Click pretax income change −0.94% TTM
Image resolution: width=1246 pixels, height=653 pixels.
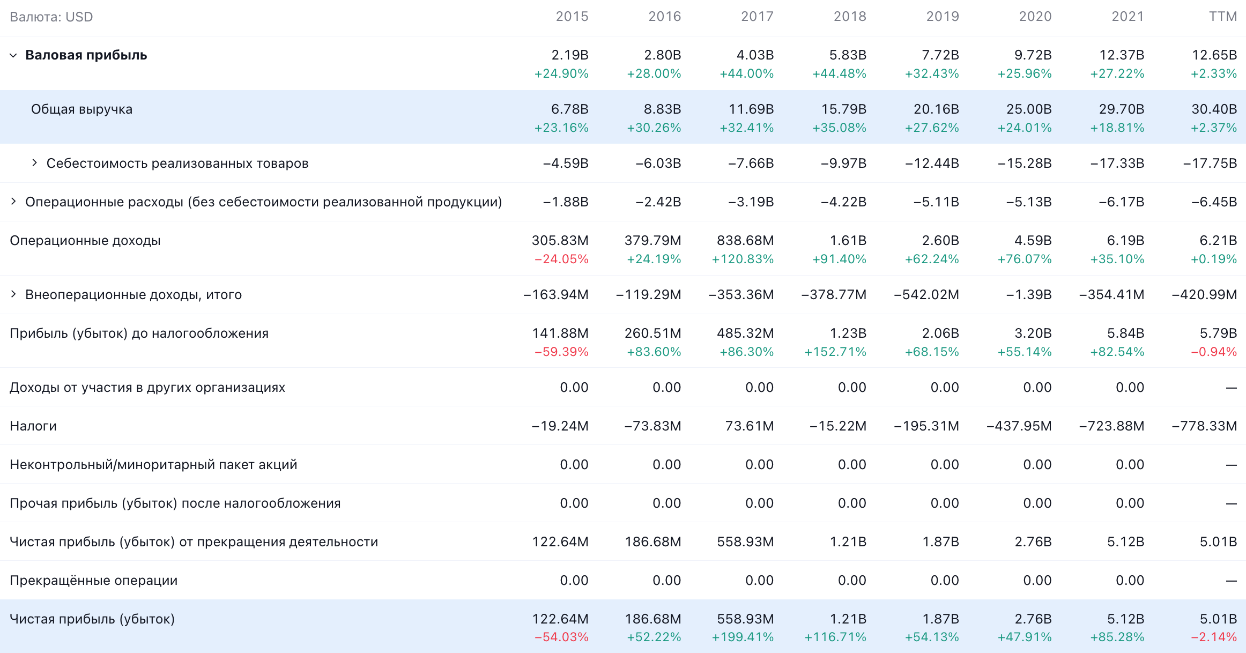coord(1214,352)
